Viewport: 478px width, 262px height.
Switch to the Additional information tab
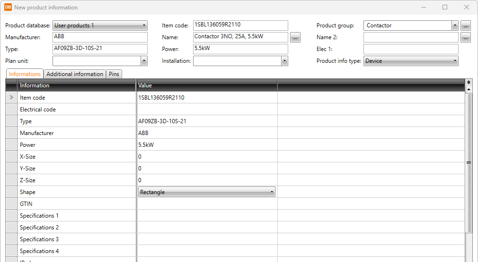(75, 74)
